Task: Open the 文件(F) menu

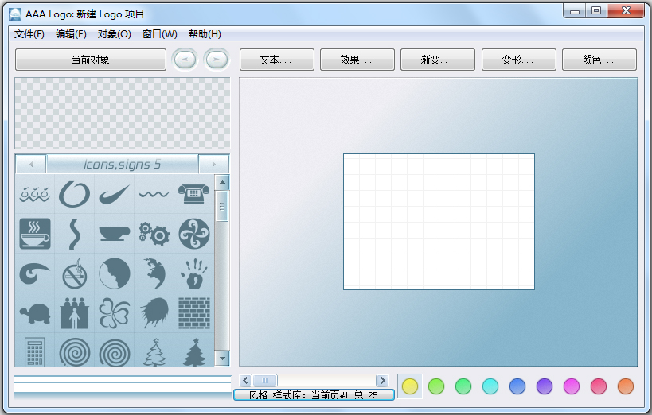Action: [29, 34]
